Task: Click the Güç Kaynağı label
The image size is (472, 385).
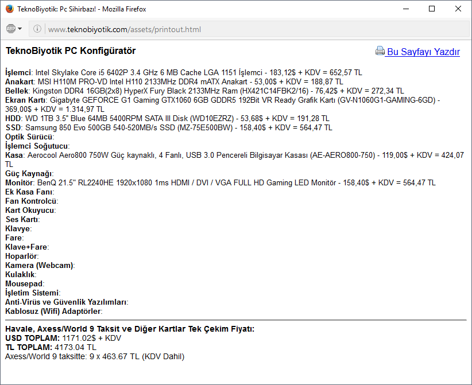Action: 29,173
